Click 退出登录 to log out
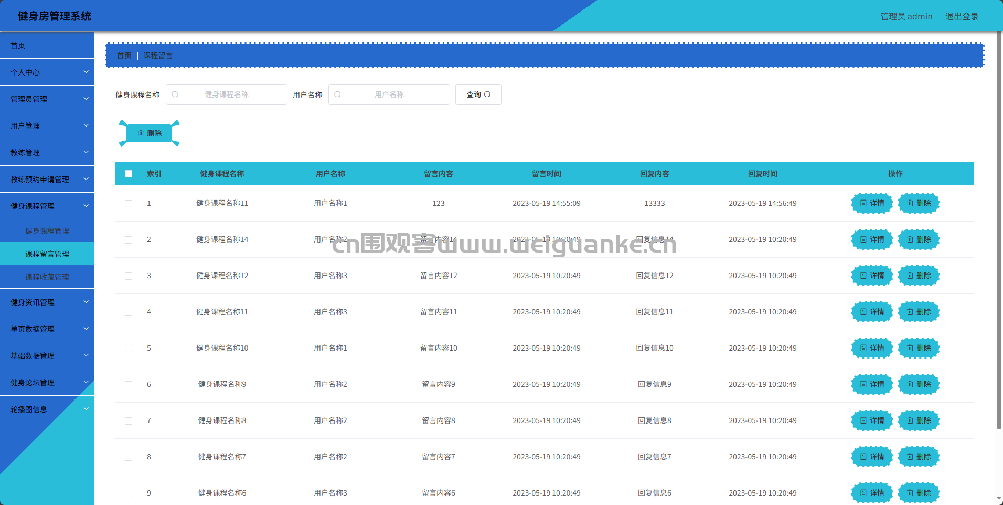The image size is (1003, 505). coord(962,16)
